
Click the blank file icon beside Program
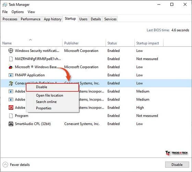[x=11, y=116]
